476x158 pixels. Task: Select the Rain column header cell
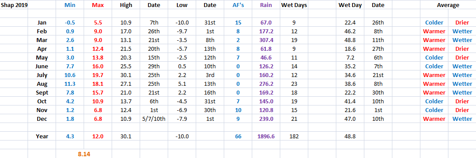pos(266,5)
